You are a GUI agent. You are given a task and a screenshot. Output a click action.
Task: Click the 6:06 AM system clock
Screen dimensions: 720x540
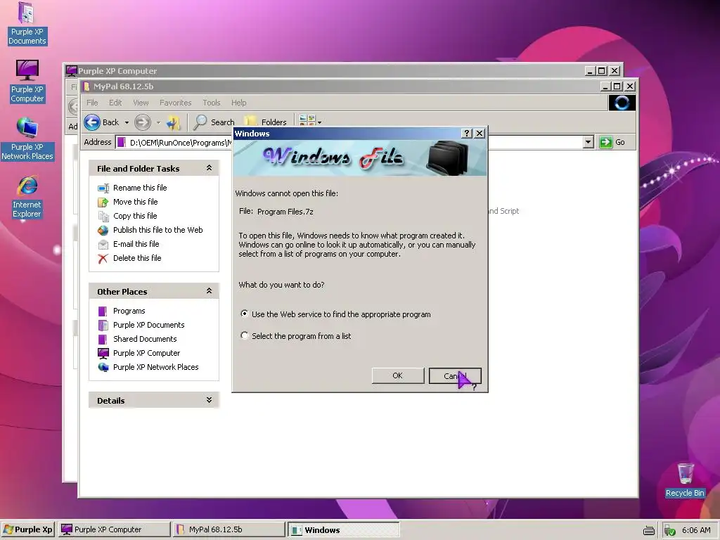(x=696, y=530)
